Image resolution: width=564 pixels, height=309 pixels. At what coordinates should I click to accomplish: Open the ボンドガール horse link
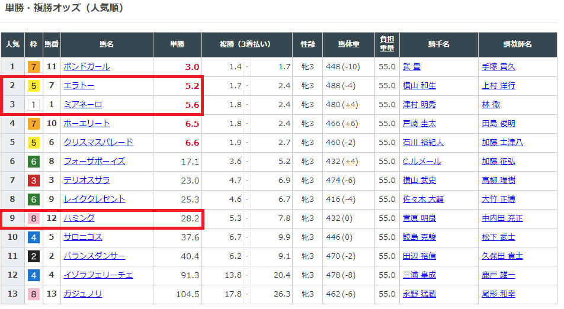(86, 67)
